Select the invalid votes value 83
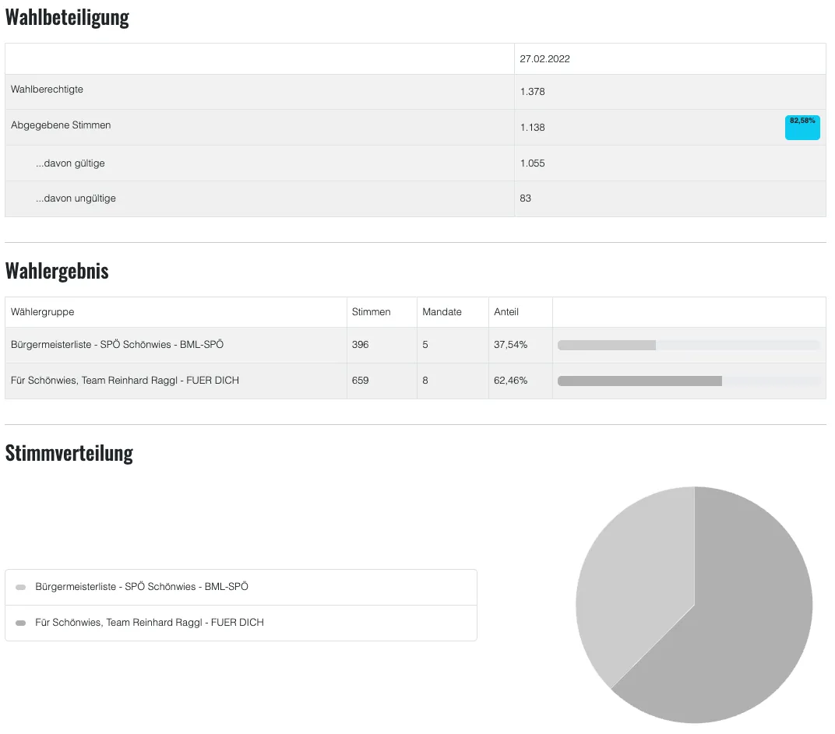835x734 pixels. [x=526, y=198]
